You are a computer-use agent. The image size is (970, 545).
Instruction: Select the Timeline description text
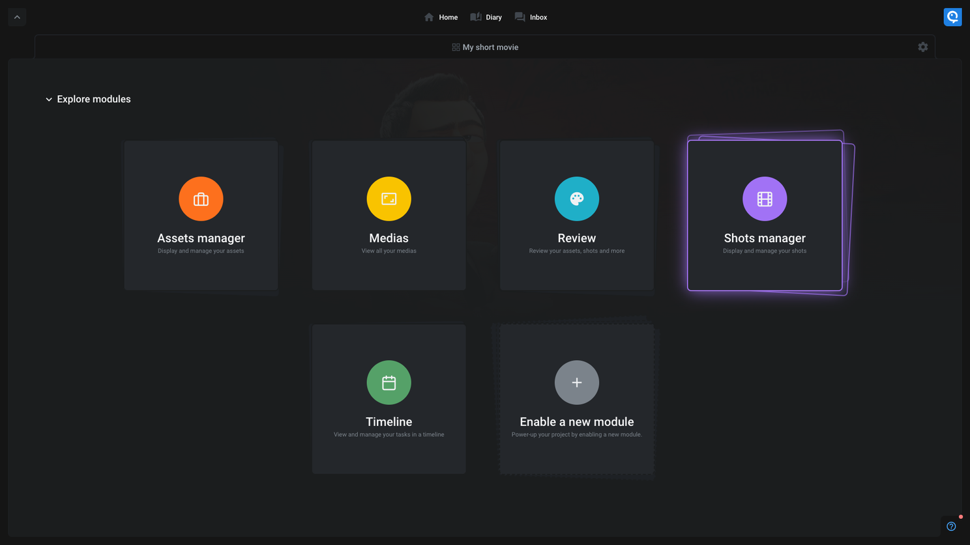click(389, 434)
